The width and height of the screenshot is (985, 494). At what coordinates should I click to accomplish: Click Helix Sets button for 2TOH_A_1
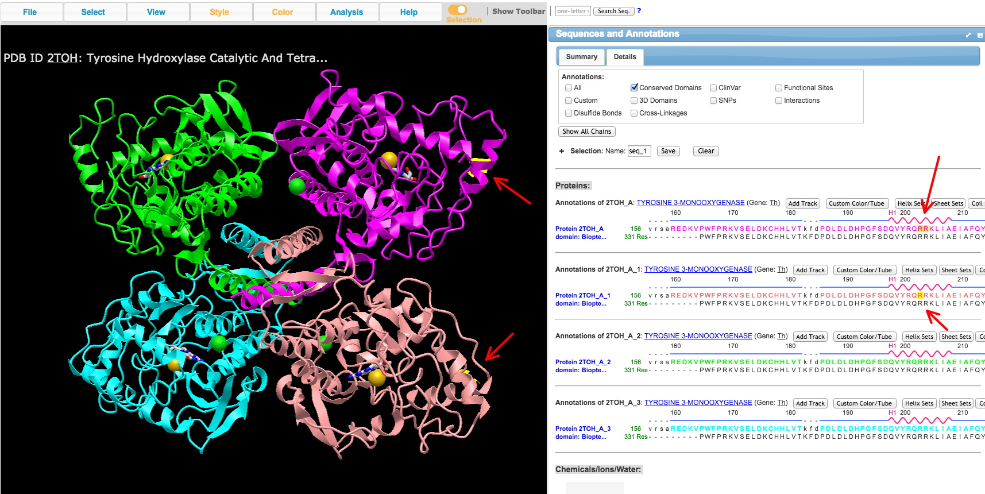tap(919, 270)
